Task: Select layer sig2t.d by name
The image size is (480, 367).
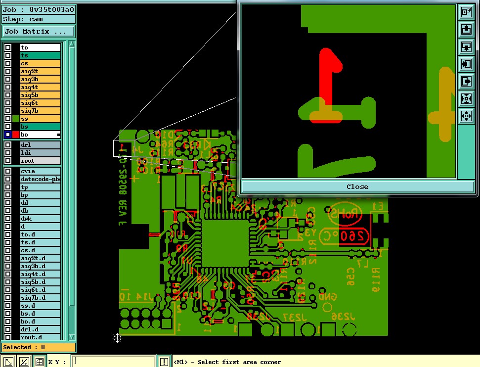Action: click(41, 258)
